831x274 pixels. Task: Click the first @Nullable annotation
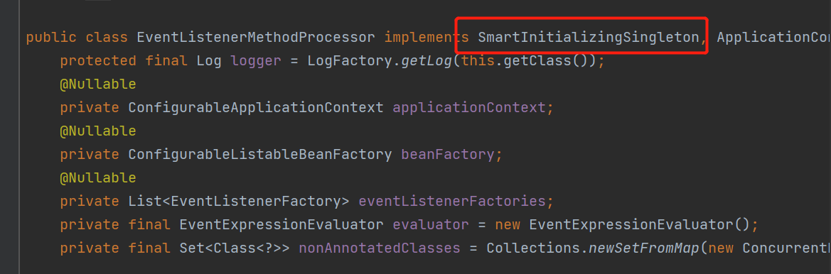[98, 84]
